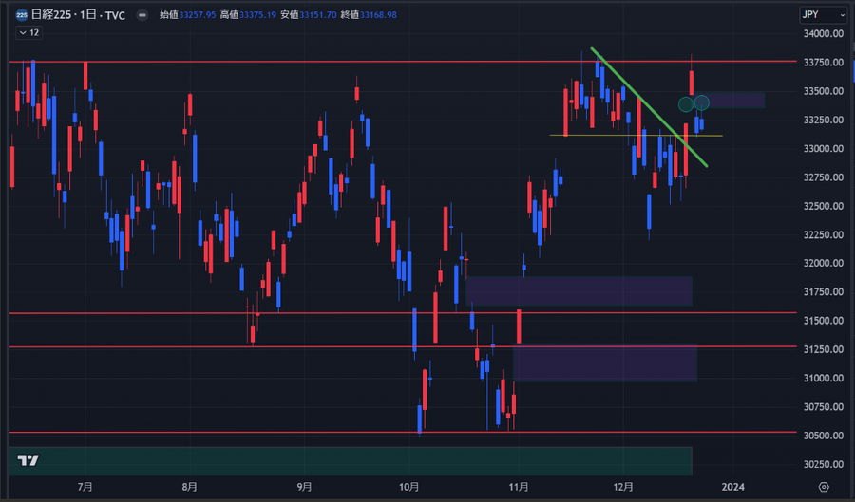Click the 始値 open price value 33257.95
Screen dimensions: 855x502
coord(198,15)
